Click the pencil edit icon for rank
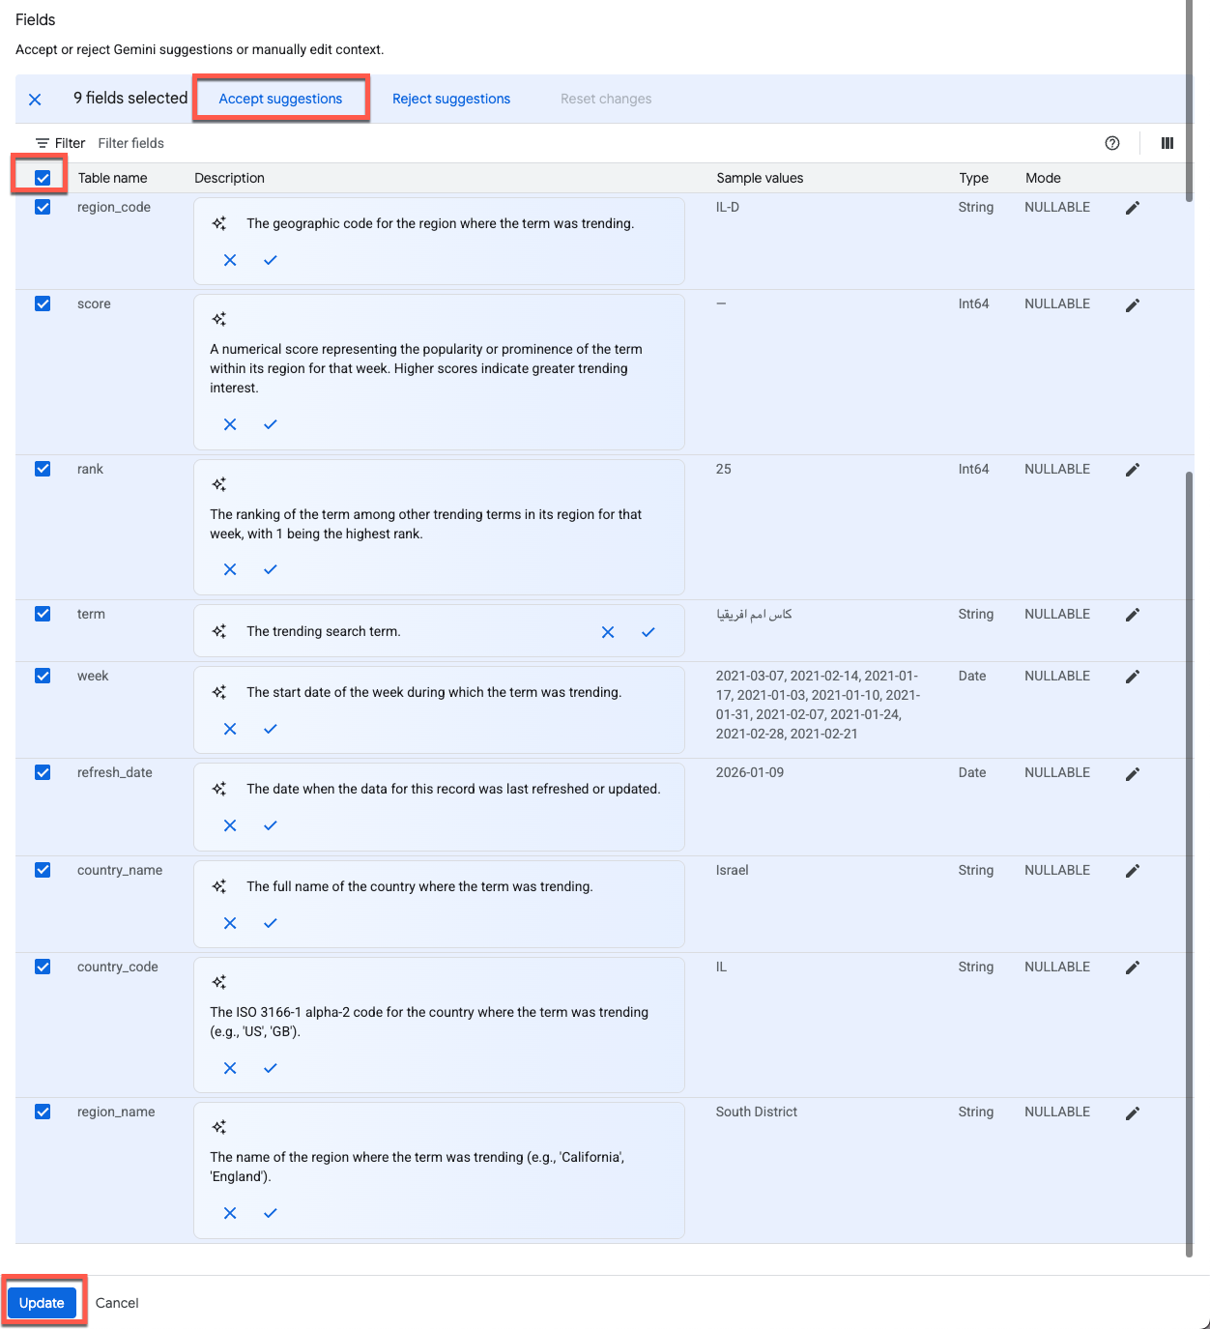 [1133, 470]
